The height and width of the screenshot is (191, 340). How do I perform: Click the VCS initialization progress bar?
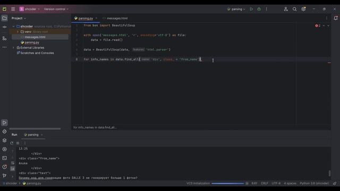(x=228, y=184)
